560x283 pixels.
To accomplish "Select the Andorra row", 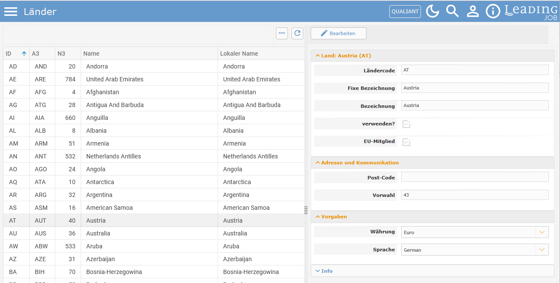I will pos(154,66).
